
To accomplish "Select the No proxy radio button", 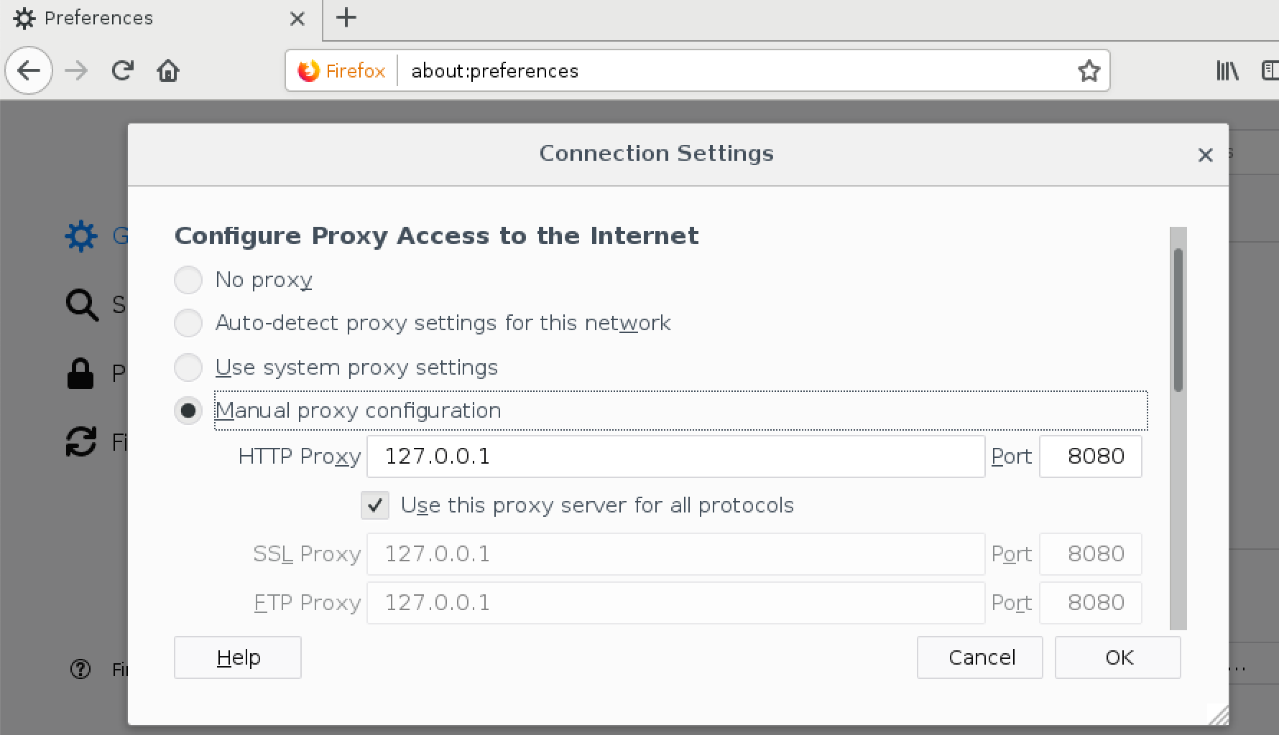I will [188, 280].
